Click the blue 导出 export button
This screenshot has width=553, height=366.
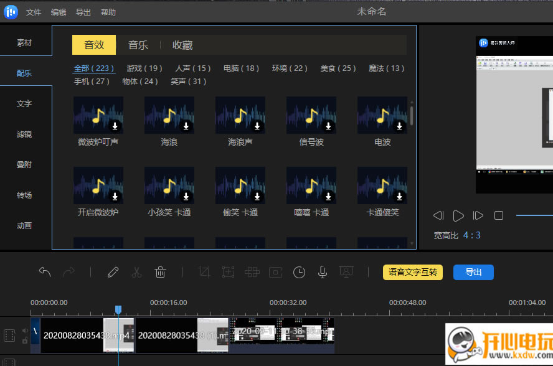click(x=473, y=272)
